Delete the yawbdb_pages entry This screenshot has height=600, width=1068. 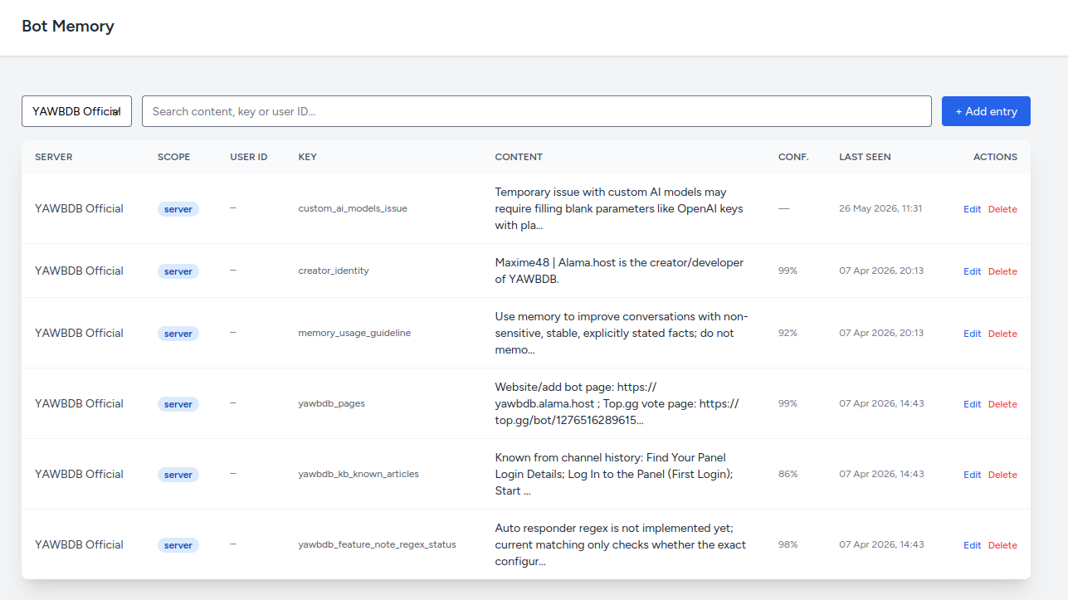[x=1002, y=404]
